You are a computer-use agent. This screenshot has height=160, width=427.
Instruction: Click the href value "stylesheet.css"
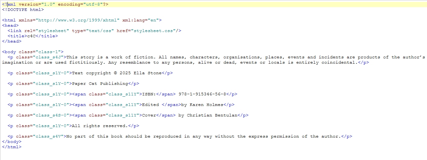point(153,31)
